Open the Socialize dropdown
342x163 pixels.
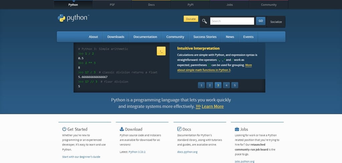pos(276,22)
